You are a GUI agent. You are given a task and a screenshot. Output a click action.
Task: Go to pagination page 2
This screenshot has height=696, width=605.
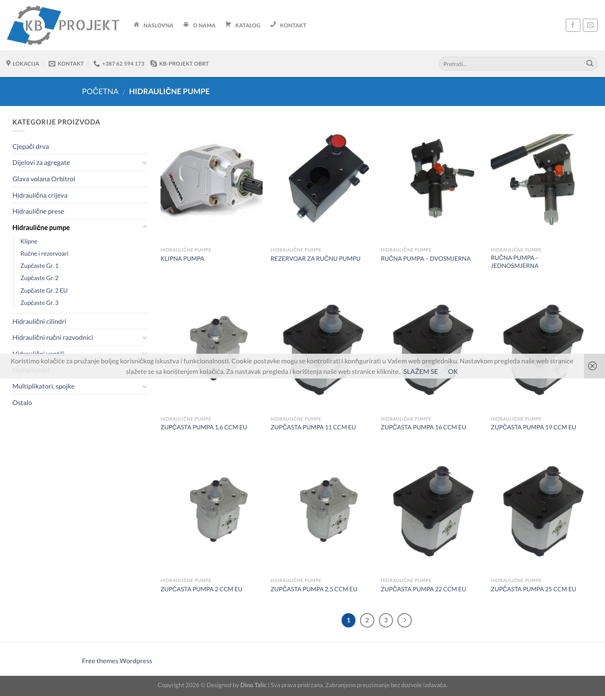367,620
